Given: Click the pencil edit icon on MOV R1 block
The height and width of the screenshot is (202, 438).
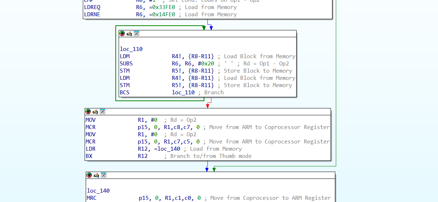Looking at the screenshot, I should point(95,111).
